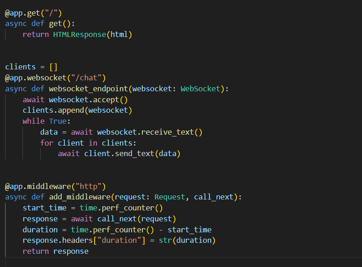Click the Request type annotation
The width and height of the screenshot is (362, 267).
point(170,197)
